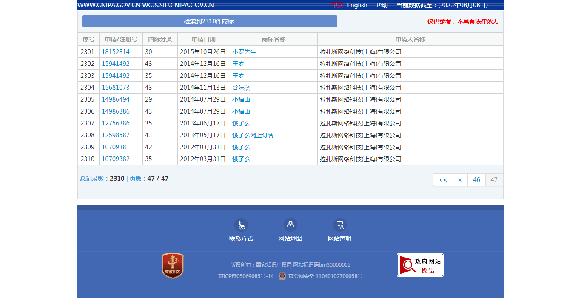
Task: Click the 检索到2310件商标 result bar
Action: click(209, 21)
